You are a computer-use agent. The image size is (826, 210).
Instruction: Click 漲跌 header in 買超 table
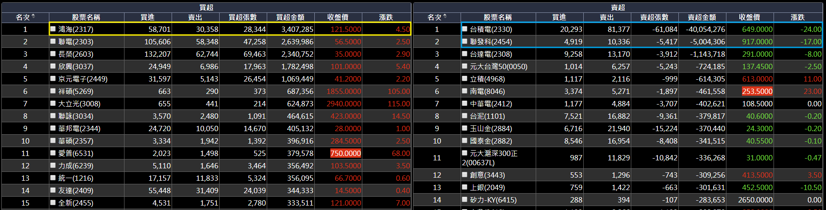click(386, 17)
